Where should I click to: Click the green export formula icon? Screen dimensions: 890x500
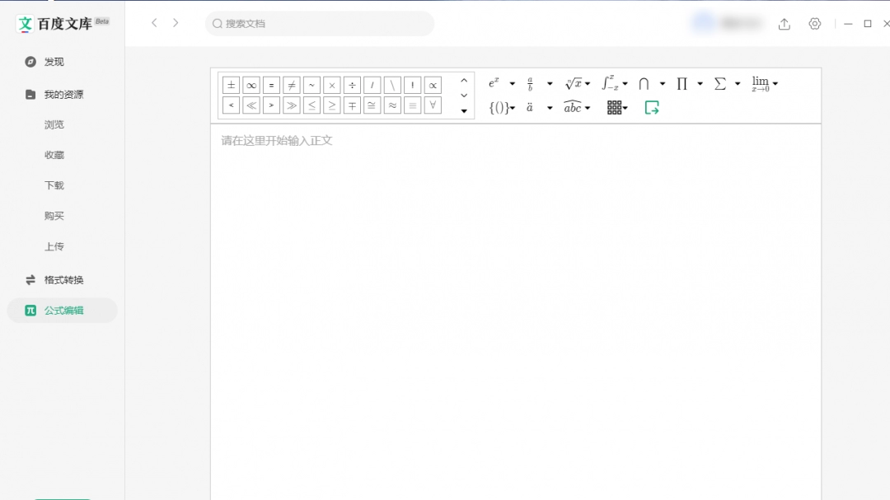pyautogui.click(x=652, y=107)
